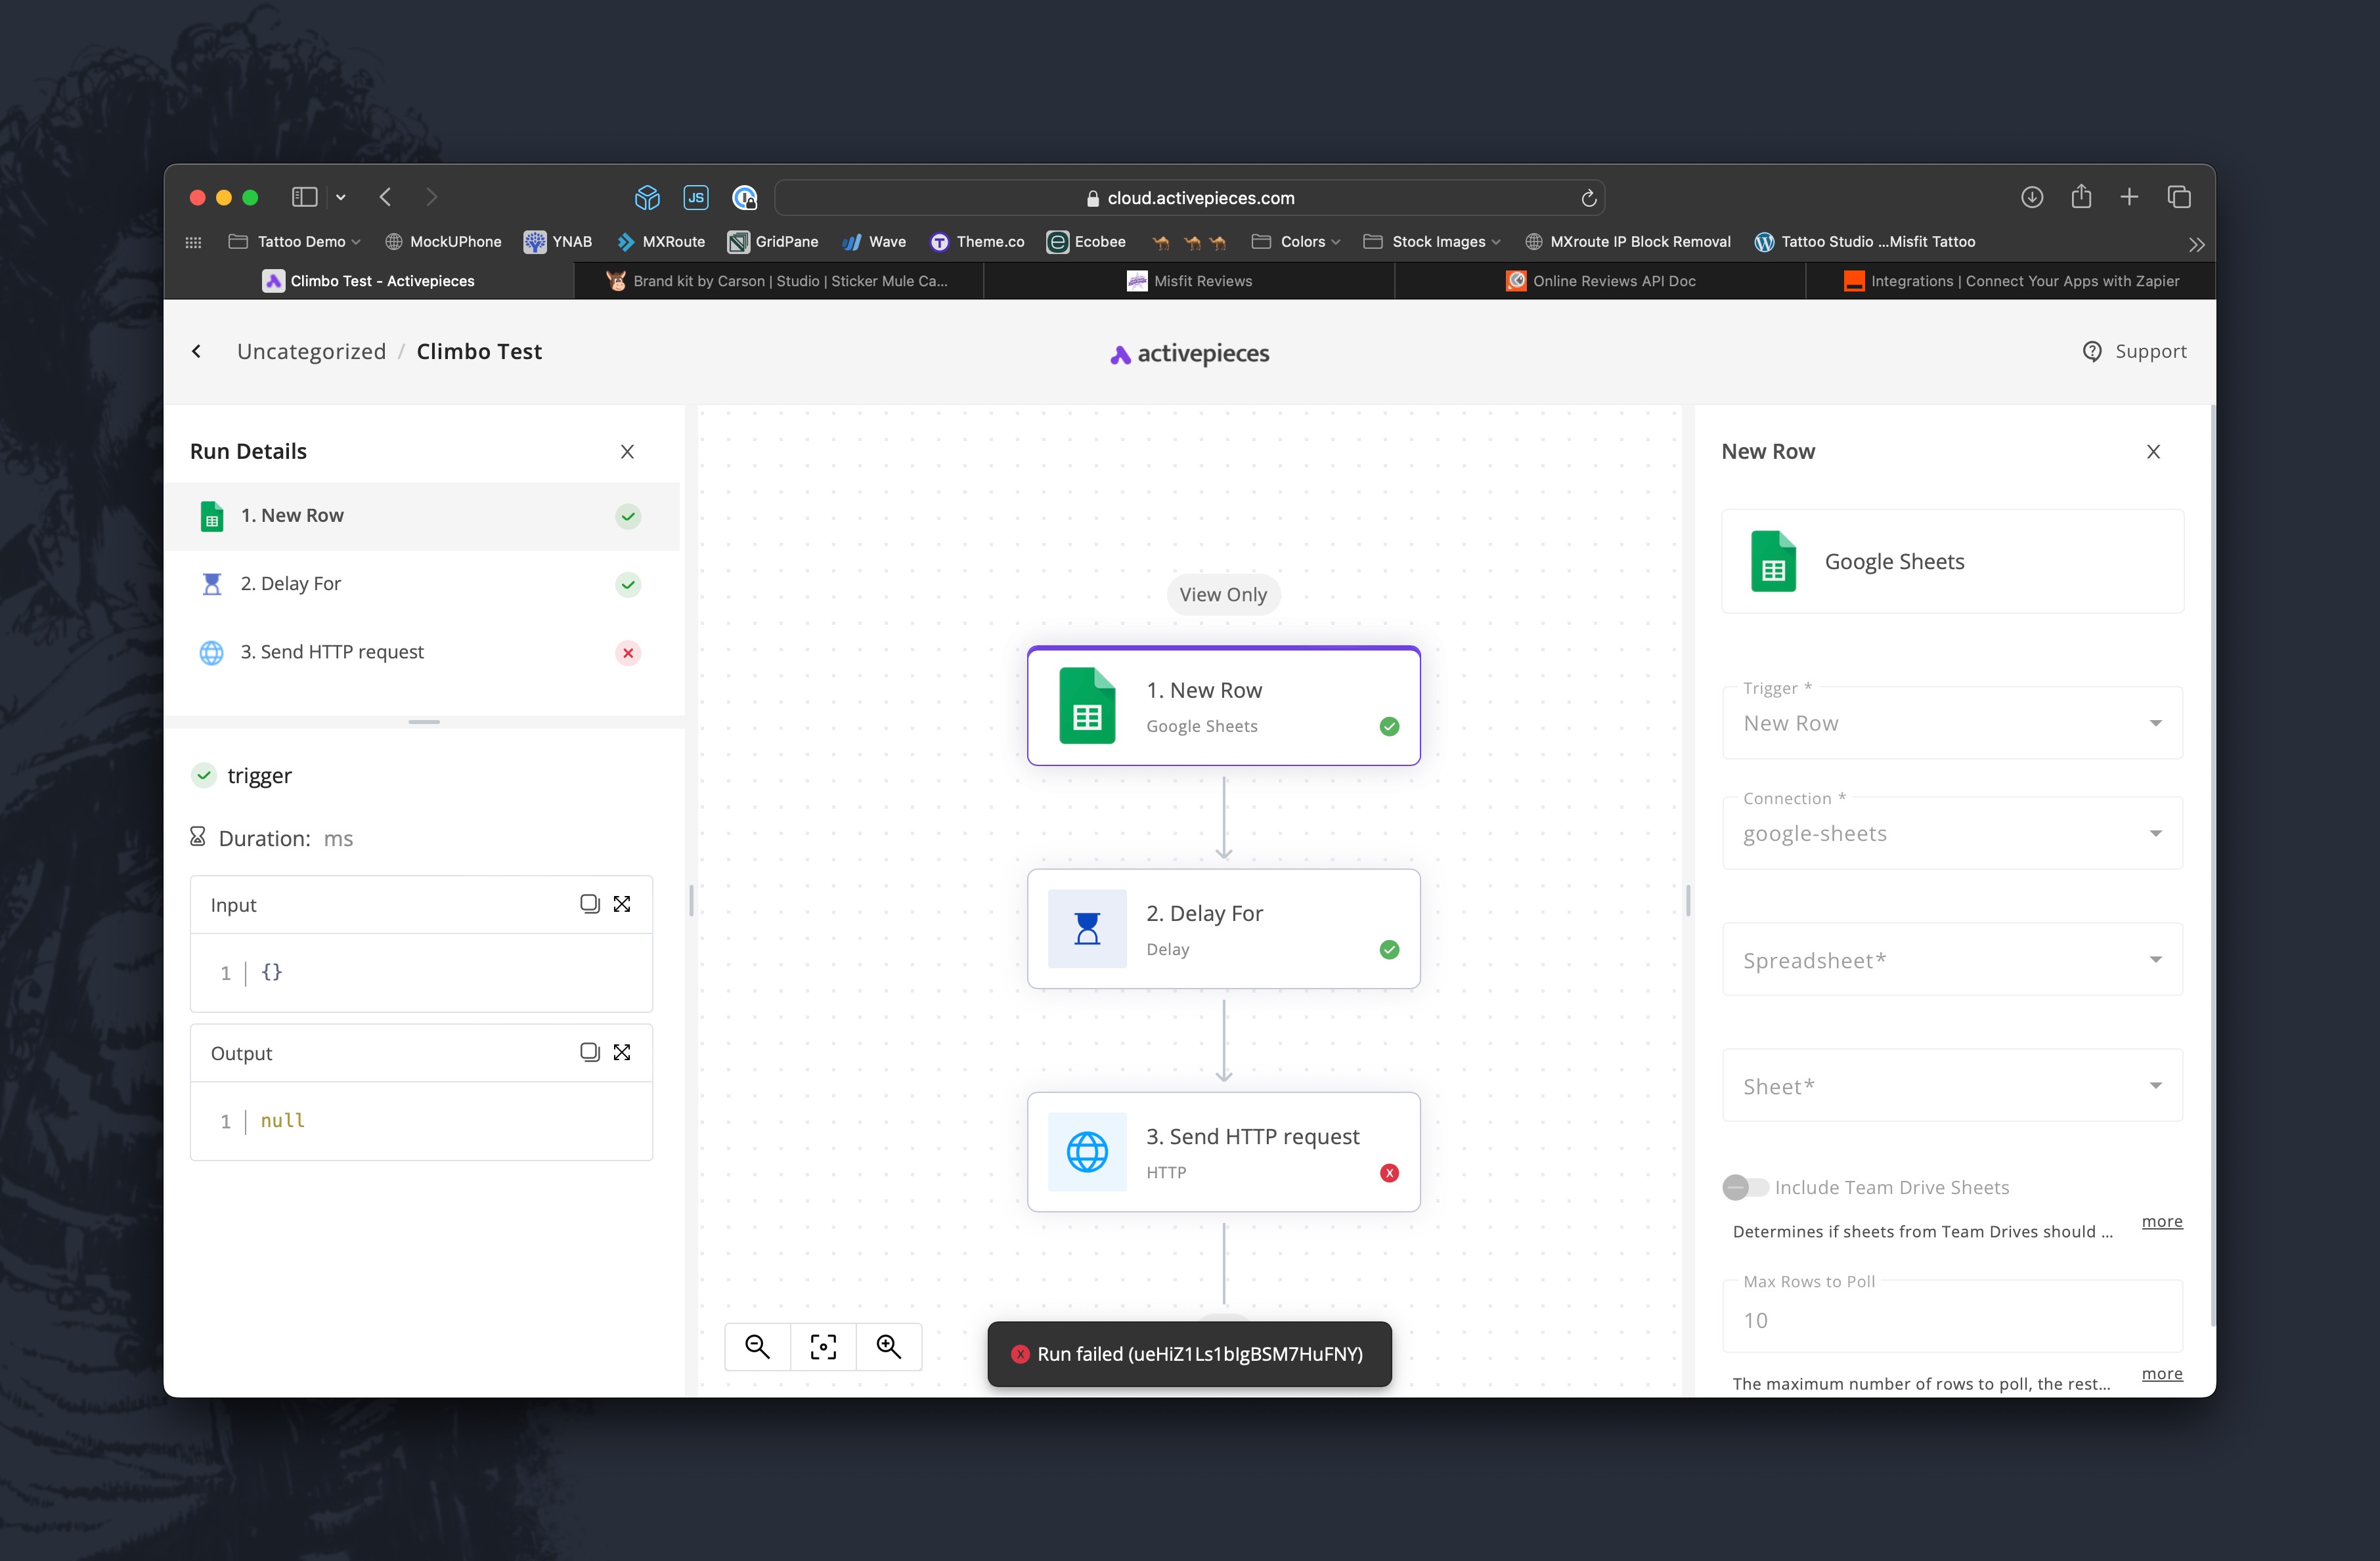Click the back arrow beside Uncategorized

point(197,352)
